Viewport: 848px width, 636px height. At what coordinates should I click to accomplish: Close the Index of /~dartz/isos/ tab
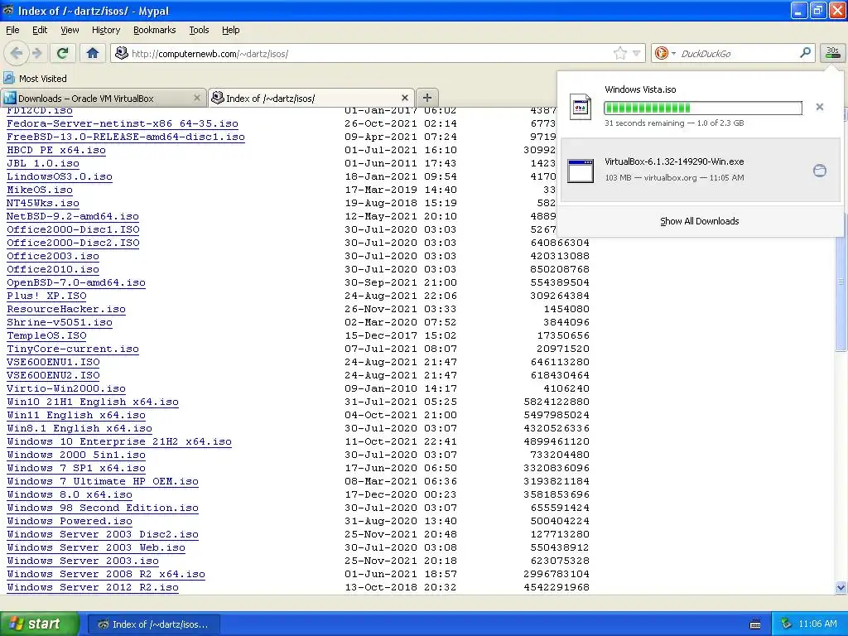[x=404, y=98]
